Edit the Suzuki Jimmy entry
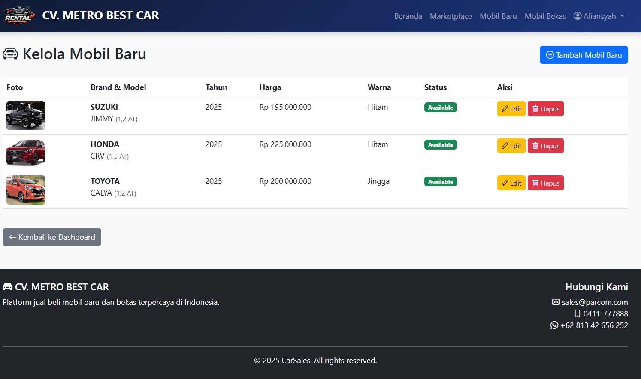The width and height of the screenshot is (641, 379). [x=511, y=109]
